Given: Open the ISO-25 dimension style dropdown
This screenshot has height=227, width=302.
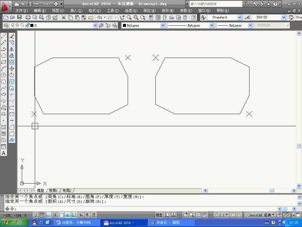Looking at the screenshot, I should (x=283, y=17).
